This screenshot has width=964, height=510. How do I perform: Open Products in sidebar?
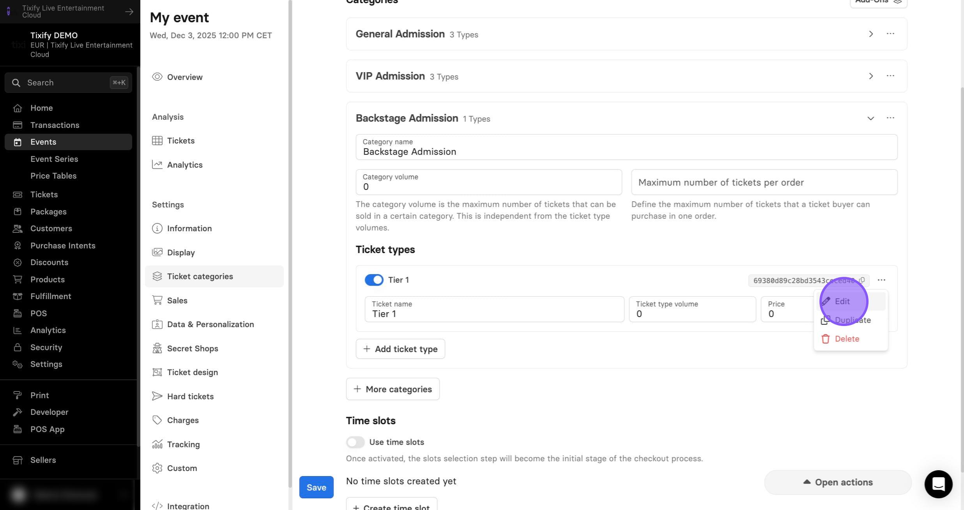point(68,280)
